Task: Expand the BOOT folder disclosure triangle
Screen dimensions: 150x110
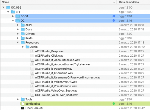Action: click(x=13, y=16)
